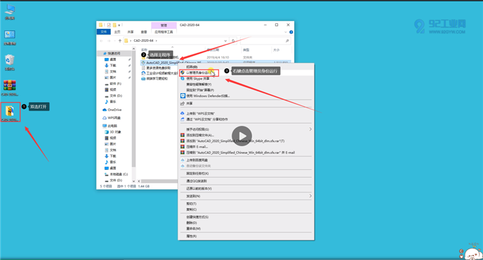Image resolution: width=483 pixels, height=260 pixels.
Task: Open 软件 (F:) drive in sidebar
Action: [x=113, y=84]
